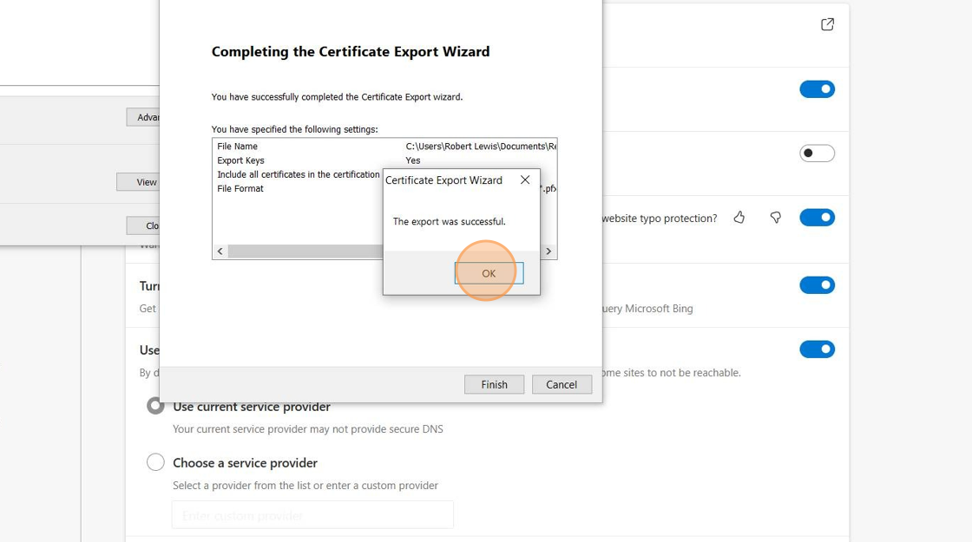Toggle the switch above "sites to not be reachable"

coord(817,349)
